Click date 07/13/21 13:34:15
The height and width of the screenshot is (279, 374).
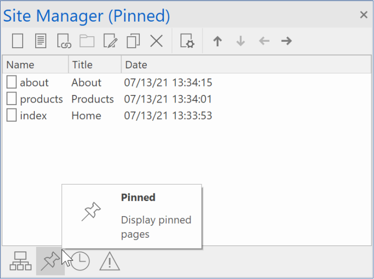coord(168,82)
